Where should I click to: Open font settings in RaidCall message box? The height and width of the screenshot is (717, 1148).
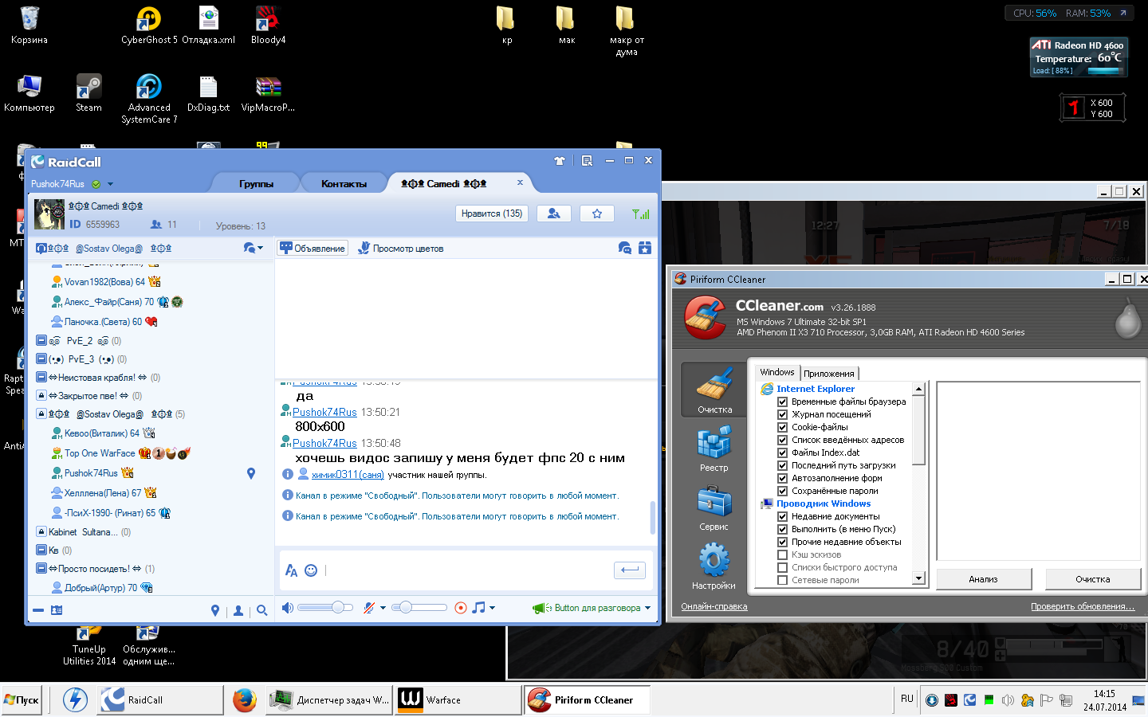[291, 570]
